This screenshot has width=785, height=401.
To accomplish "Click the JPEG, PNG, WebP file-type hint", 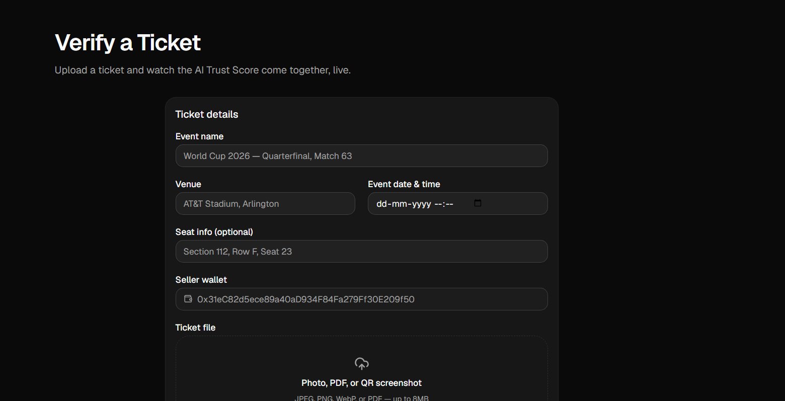I will tap(361, 398).
